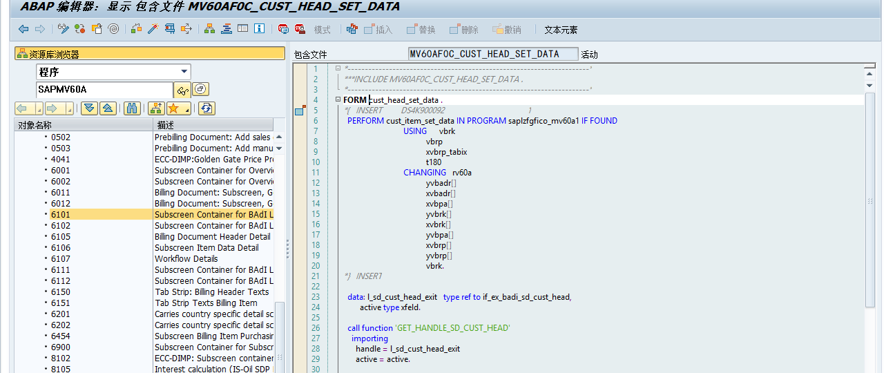884x373 pixels.
Task: Select screen 6105 Billing Document Header Detail
Action: click(144, 237)
